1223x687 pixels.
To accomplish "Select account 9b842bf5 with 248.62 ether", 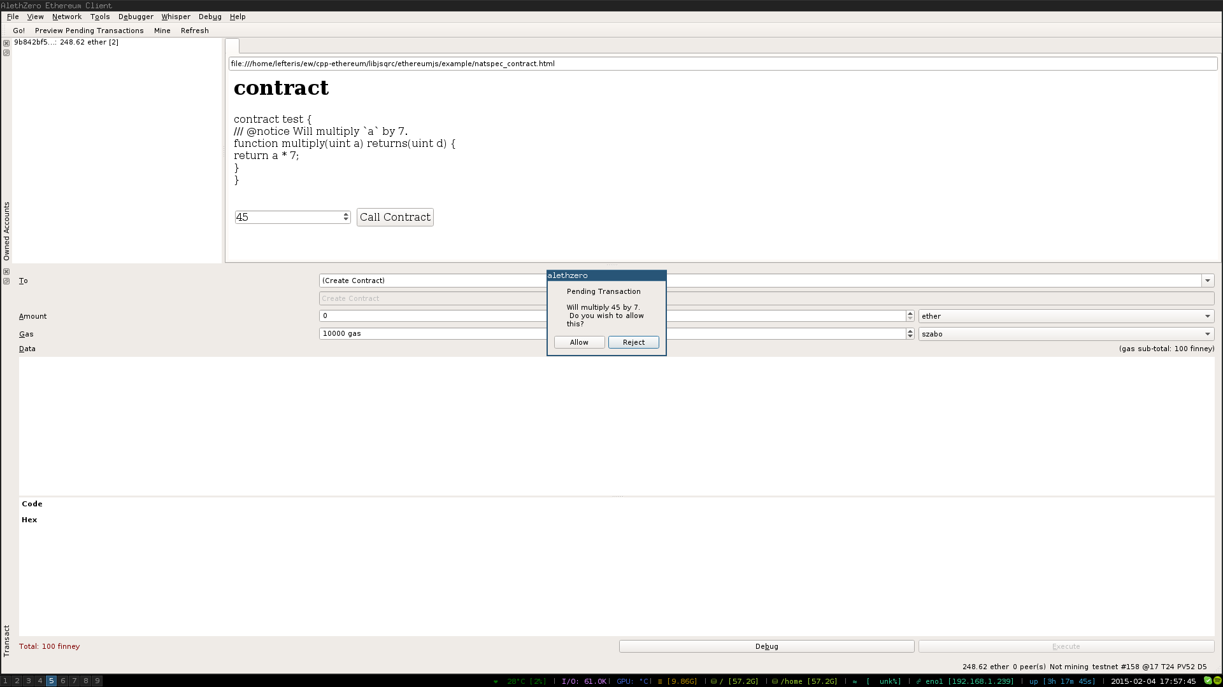I will point(66,42).
